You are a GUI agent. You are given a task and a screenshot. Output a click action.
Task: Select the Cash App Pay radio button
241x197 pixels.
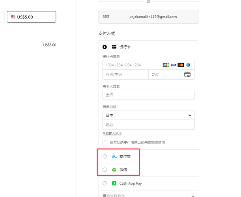tap(105, 183)
